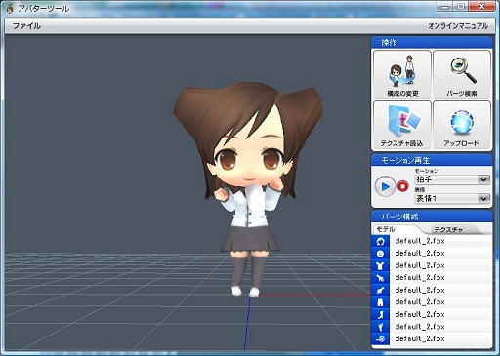
Task: Select the hair part icon row
Action: 432,241
